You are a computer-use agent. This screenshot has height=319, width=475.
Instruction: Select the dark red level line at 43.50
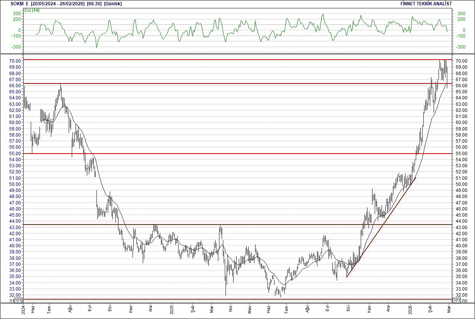(x=228, y=224)
